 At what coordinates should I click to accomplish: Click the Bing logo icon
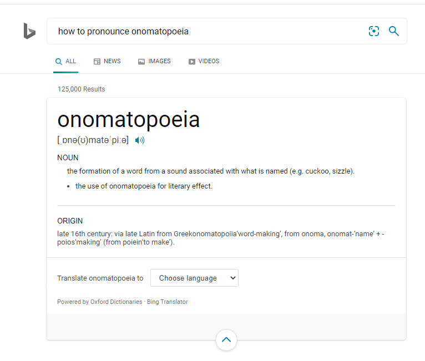29,31
